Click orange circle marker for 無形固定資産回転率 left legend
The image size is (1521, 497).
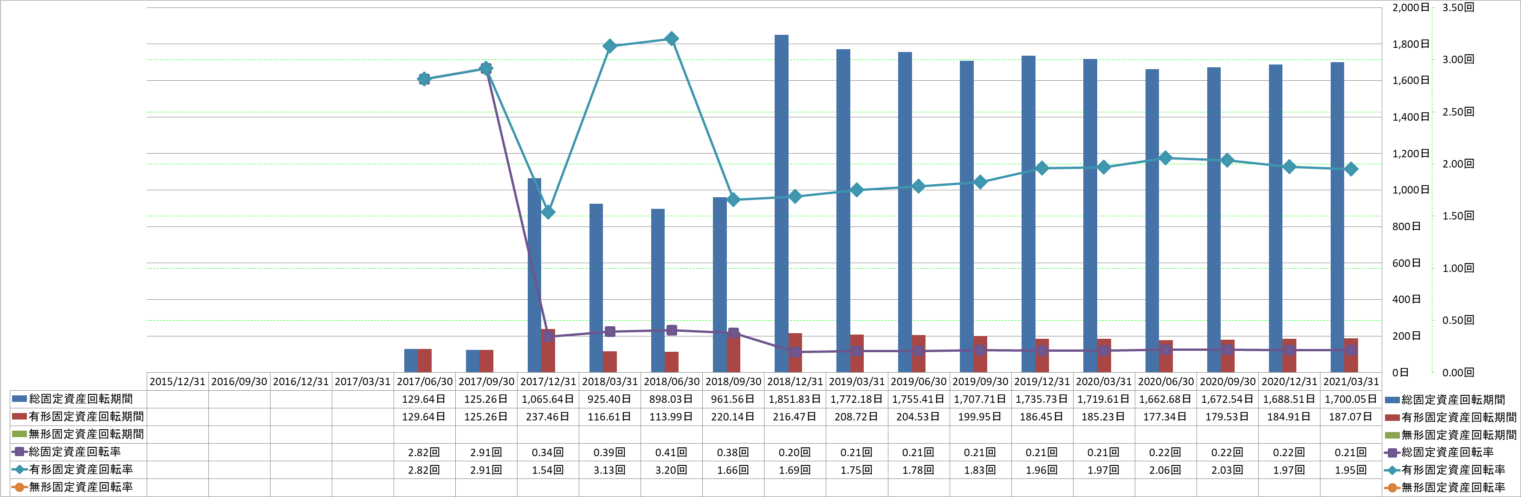coord(19,488)
